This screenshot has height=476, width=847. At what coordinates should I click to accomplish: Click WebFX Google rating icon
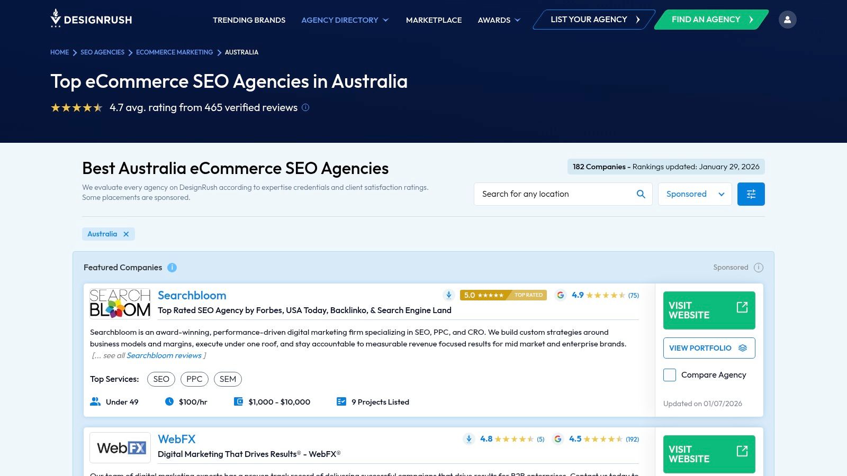[x=558, y=439]
